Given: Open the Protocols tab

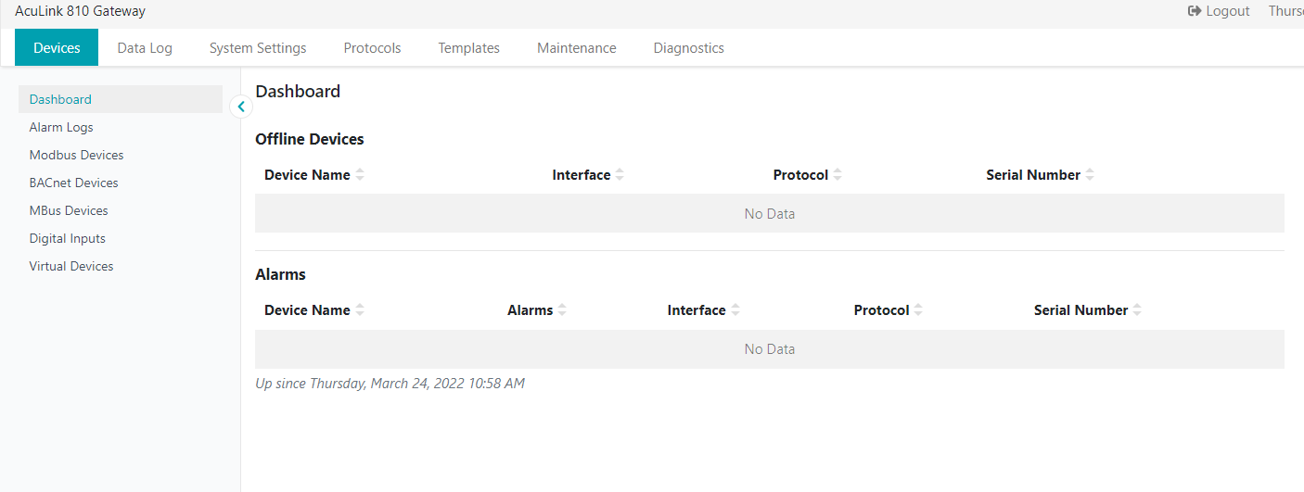Looking at the screenshot, I should point(372,48).
